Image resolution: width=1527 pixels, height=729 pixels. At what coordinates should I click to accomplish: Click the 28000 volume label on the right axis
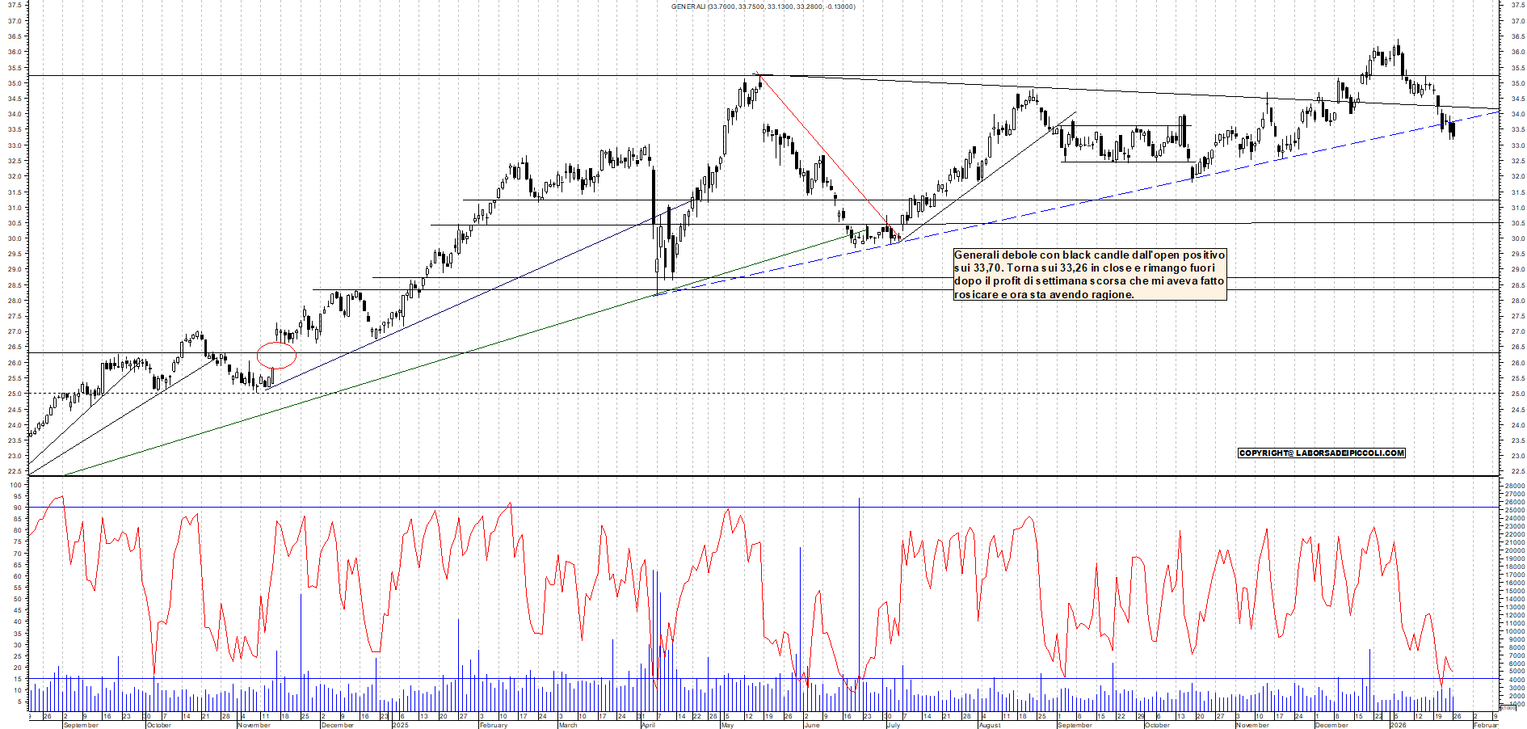pyautogui.click(x=1514, y=486)
